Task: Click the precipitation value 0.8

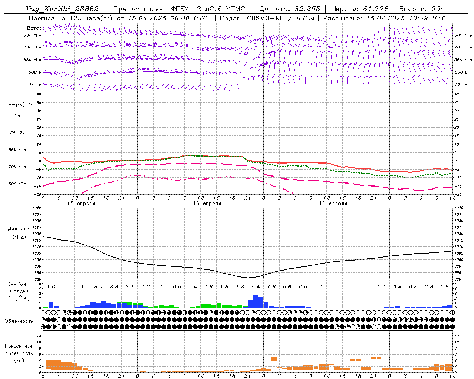Action: pyautogui.click(x=445, y=286)
